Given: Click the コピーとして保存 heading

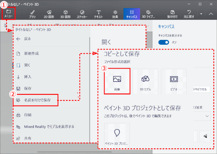Looking at the screenshot, I should 122,54.
